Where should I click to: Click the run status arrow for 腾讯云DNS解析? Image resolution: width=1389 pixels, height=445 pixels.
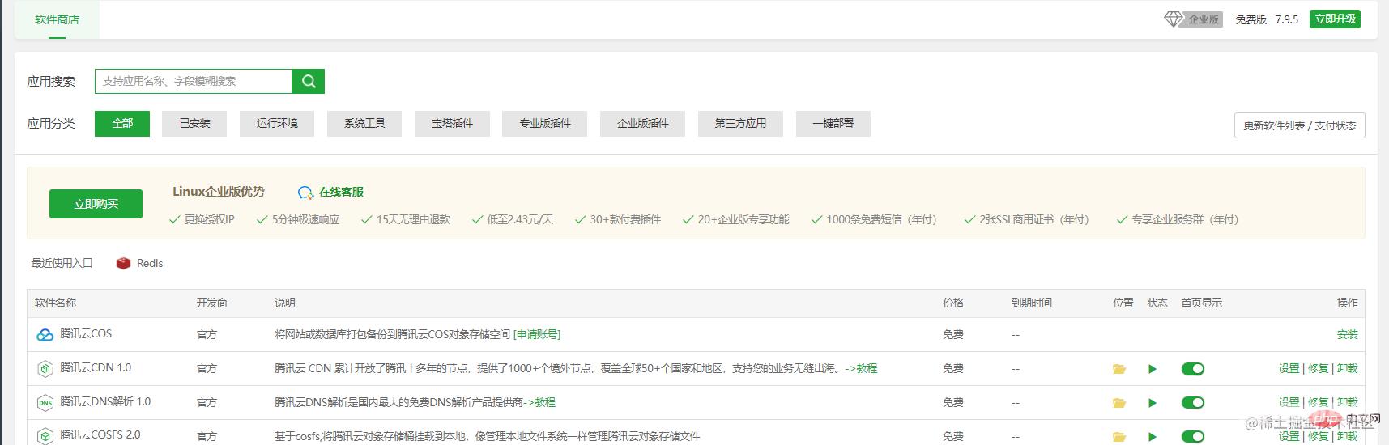coord(1152,403)
